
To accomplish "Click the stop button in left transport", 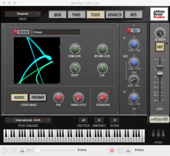I will [x=14, y=151].
